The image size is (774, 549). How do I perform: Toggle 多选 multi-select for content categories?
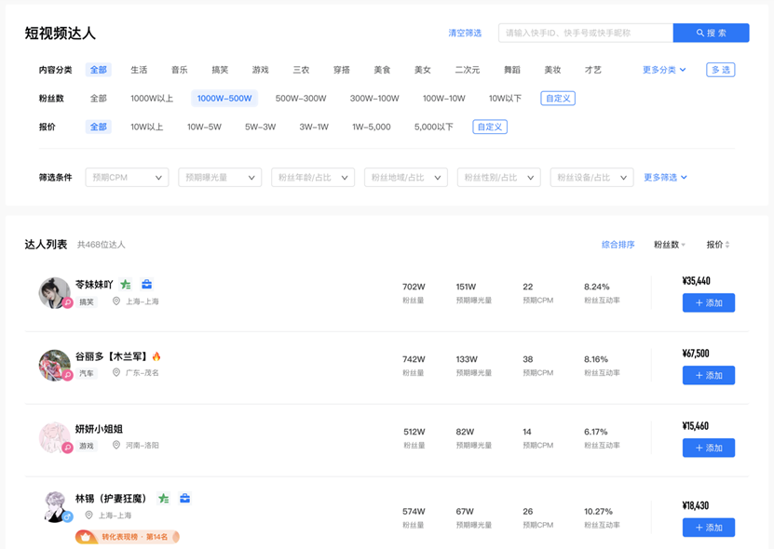[720, 70]
